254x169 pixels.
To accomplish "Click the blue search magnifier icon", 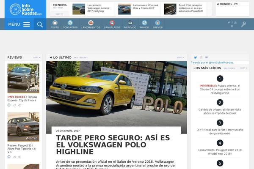I will coord(40,25).
